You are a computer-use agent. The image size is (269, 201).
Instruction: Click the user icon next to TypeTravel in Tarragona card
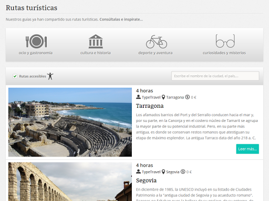click(138, 97)
